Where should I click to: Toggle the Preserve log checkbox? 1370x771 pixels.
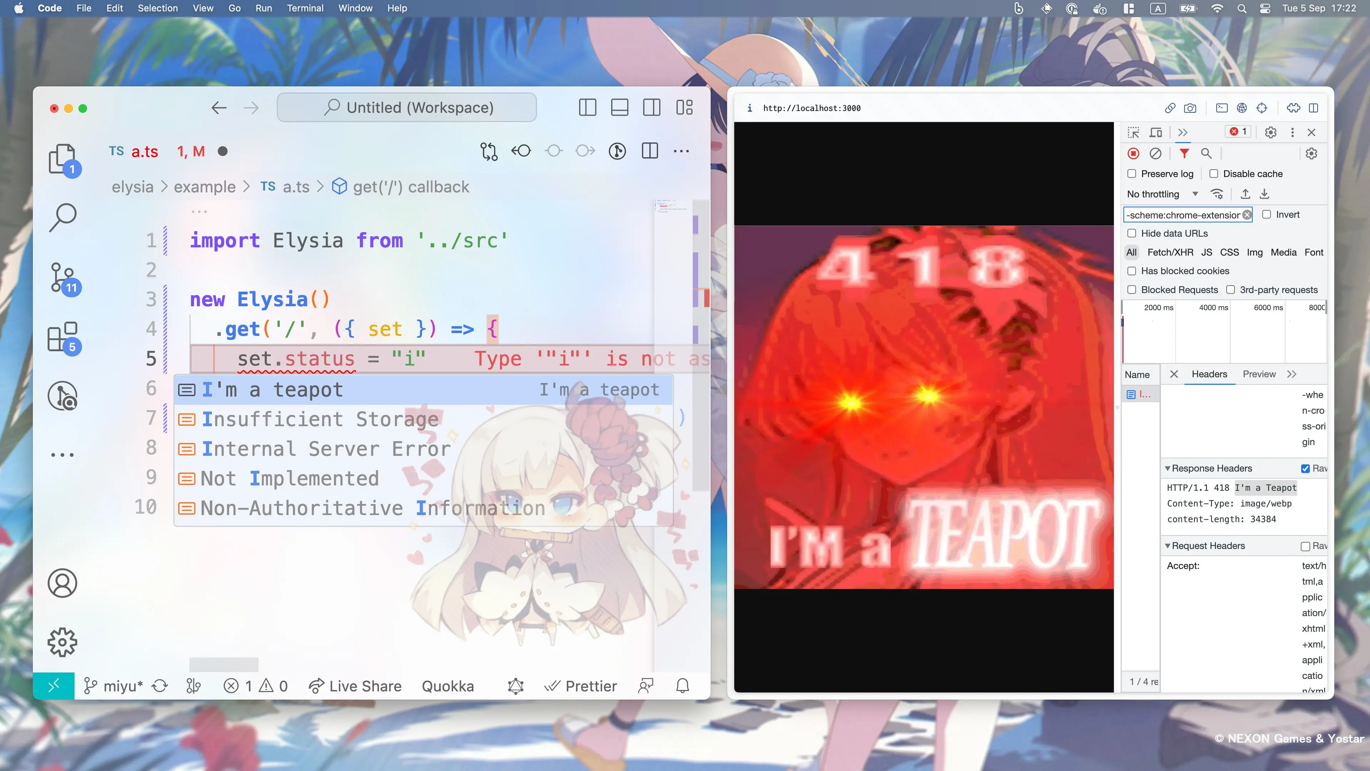(1132, 173)
